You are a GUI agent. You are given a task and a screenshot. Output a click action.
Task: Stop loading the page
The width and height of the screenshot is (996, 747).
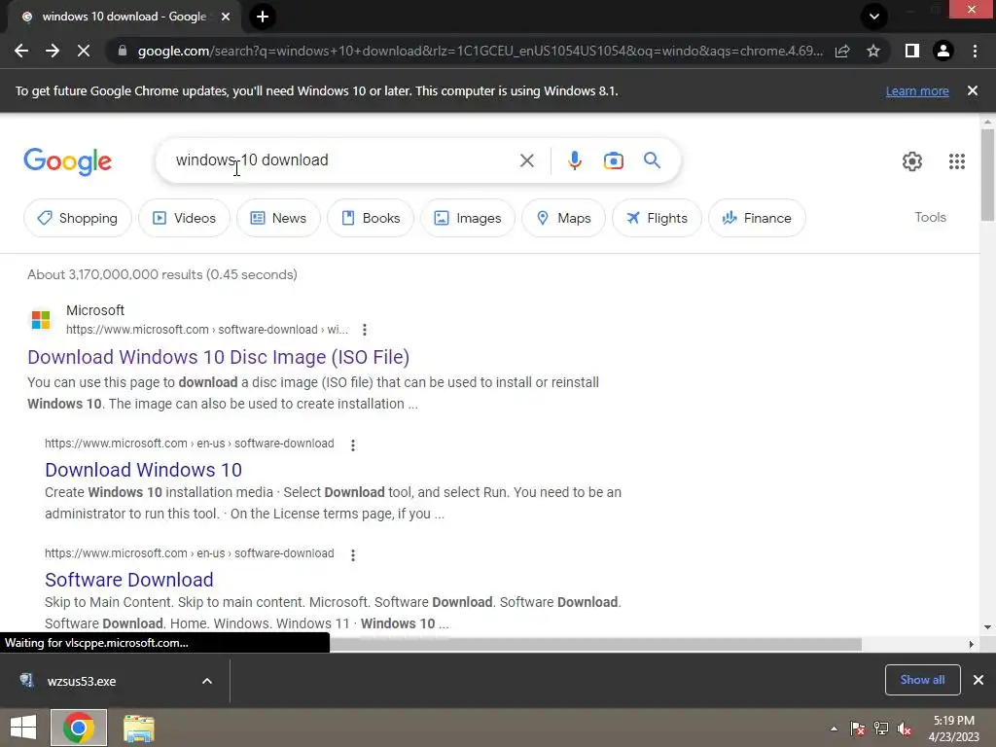click(84, 51)
